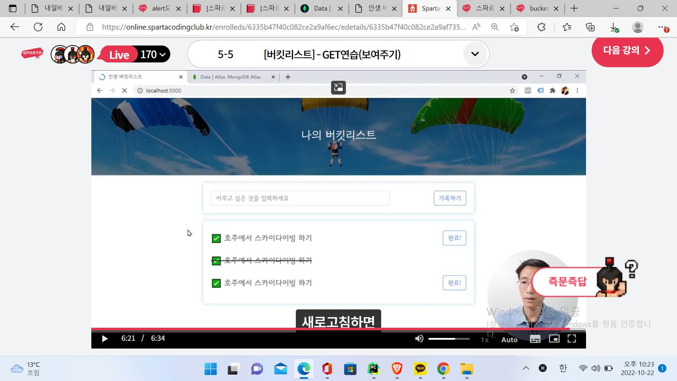Open Brave browser from taskbar
677x381 pixels.
[397, 369]
